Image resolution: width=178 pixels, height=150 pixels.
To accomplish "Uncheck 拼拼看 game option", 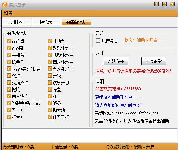I will (x=9, y=55).
